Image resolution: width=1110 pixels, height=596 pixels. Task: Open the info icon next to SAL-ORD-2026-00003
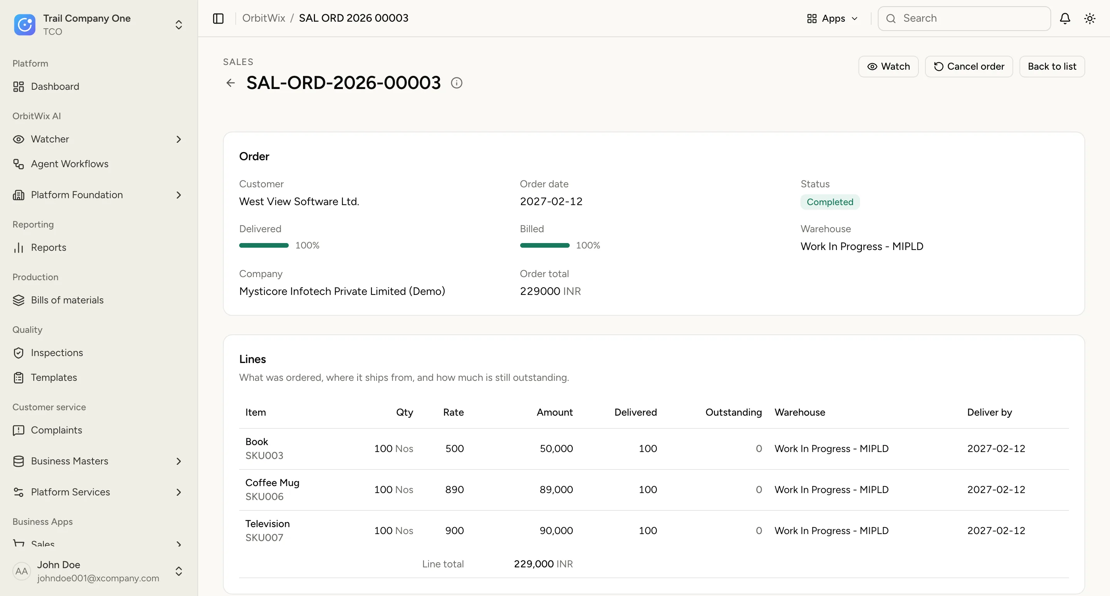pos(456,83)
